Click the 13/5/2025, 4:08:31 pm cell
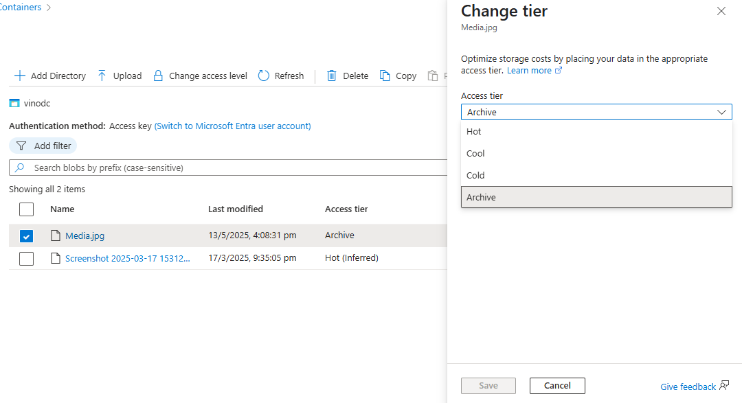This screenshot has width=742, height=403. click(x=252, y=235)
